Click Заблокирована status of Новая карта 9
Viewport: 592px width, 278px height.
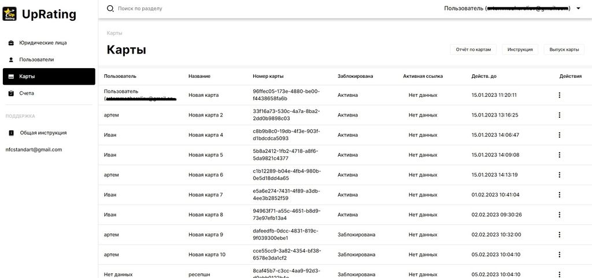(x=356, y=235)
